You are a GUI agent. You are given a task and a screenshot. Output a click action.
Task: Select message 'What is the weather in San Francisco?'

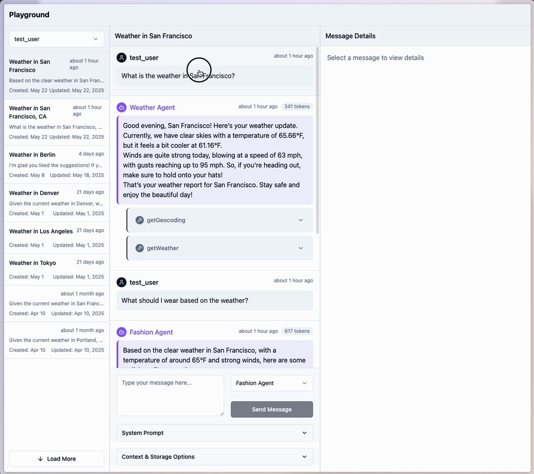(215, 76)
